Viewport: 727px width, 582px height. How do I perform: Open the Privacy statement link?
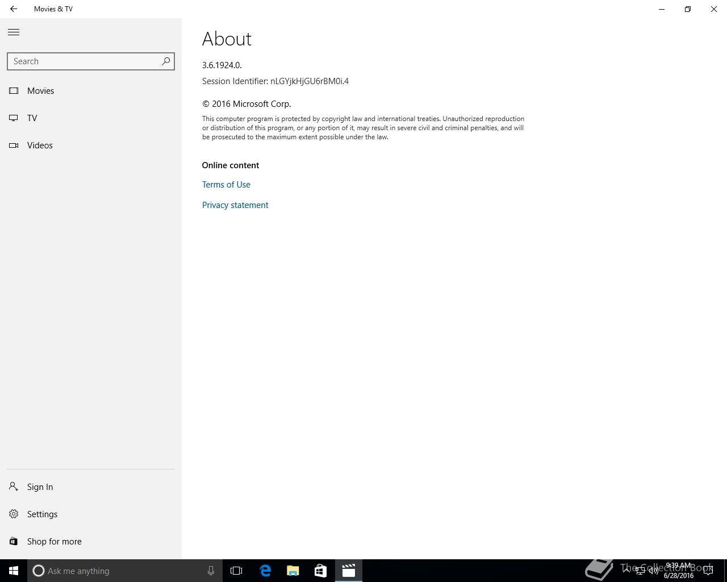(x=235, y=205)
